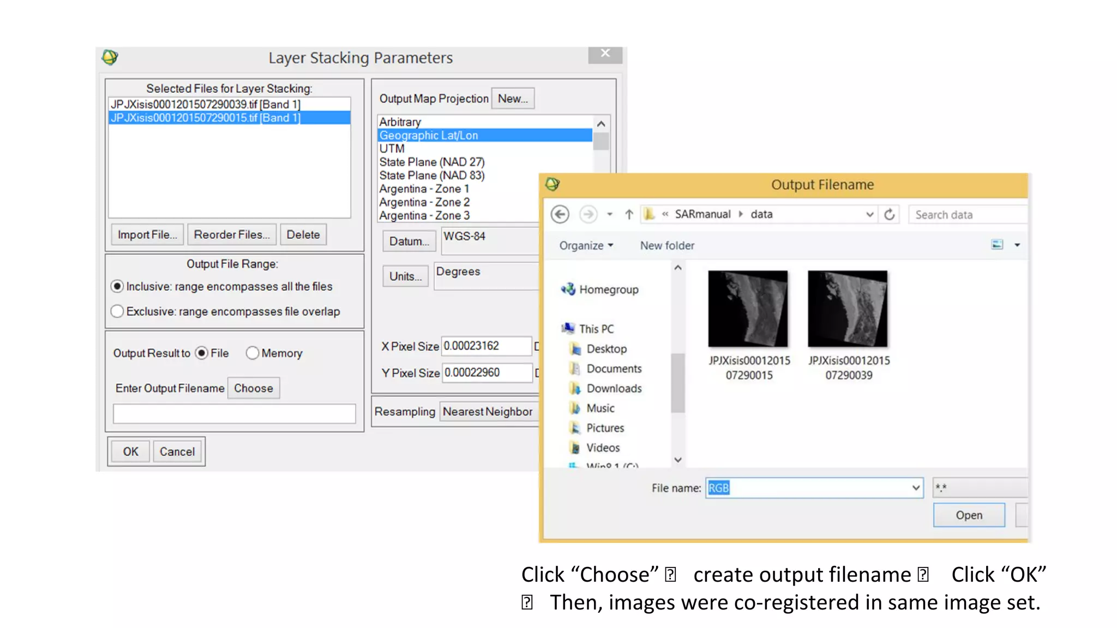Go up one folder level
The height and width of the screenshot is (628, 1117).
[x=629, y=214]
